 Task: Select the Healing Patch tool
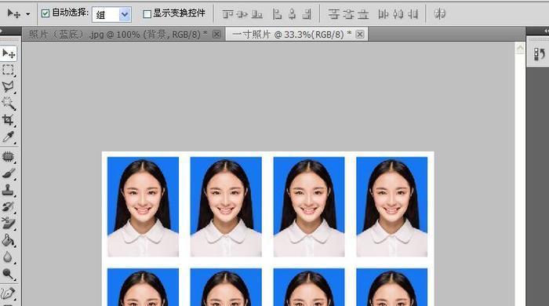tap(8, 156)
